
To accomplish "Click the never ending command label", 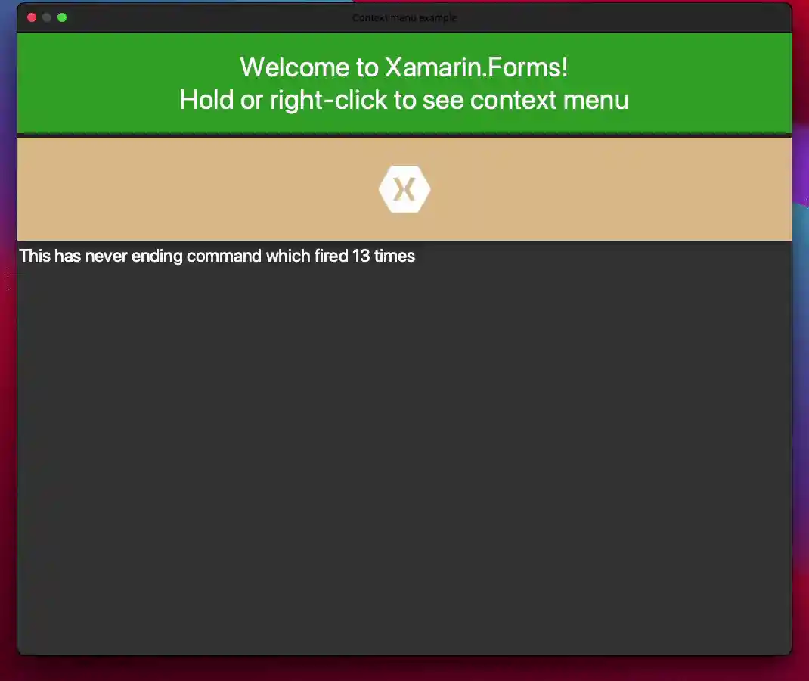I will (217, 256).
